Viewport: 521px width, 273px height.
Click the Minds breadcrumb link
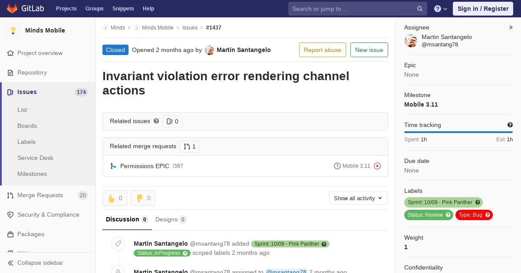(118, 28)
